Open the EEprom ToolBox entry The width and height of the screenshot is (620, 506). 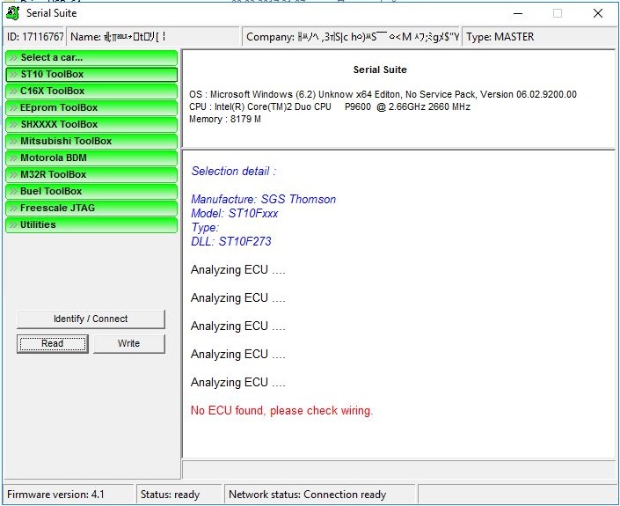pos(91,108)
